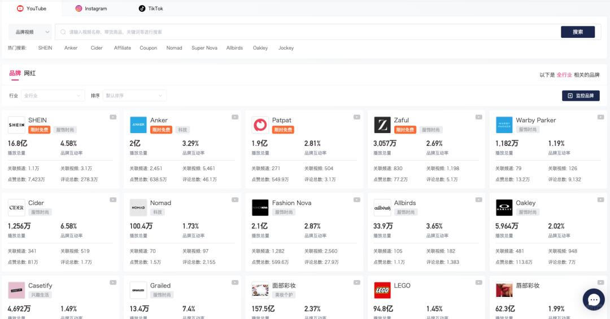Screen dimensions: 610x319
Task: Click the 94.8亿 play count on LEGO
Action: pyautogui.click(x=383, y=308)
